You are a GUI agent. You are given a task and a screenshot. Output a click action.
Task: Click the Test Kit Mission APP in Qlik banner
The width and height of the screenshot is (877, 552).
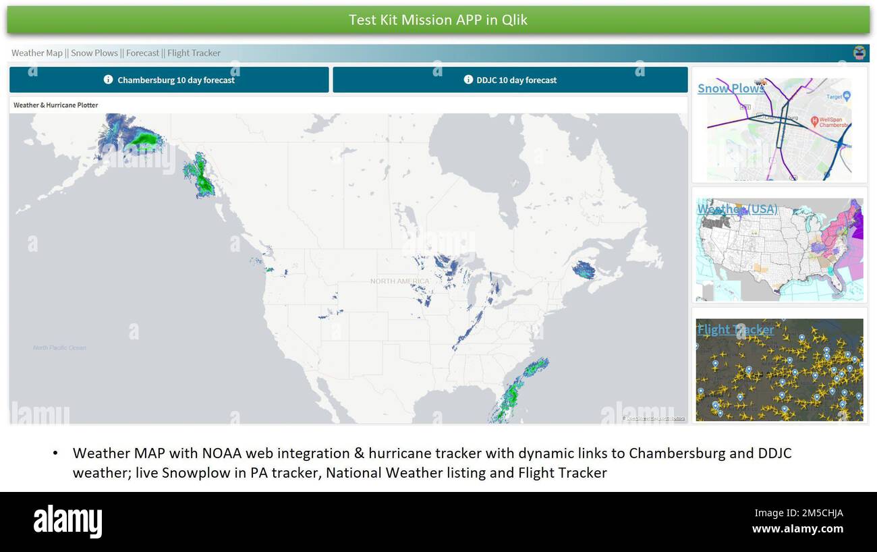point(438,20)
